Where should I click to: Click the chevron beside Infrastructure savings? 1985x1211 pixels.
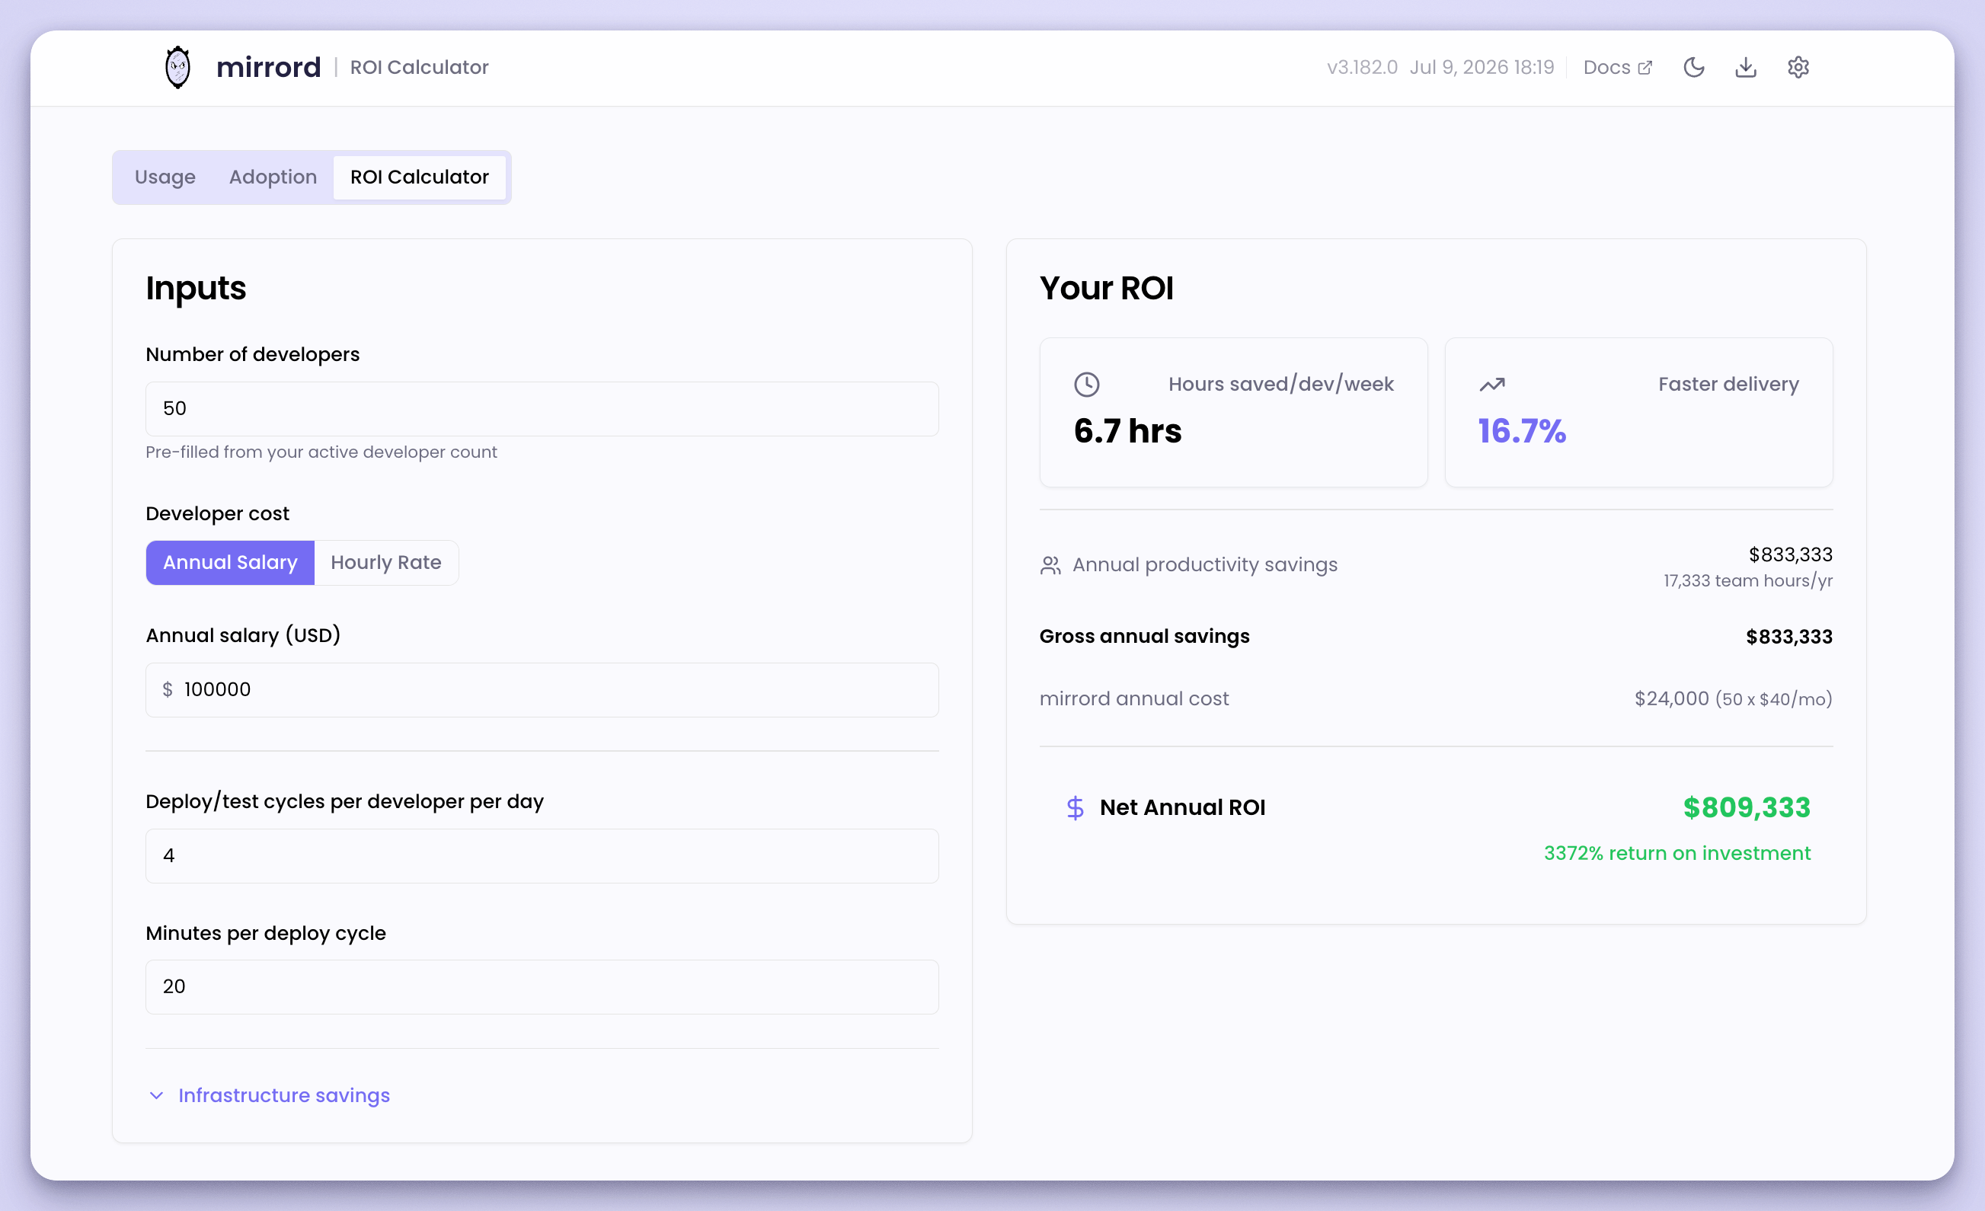pos(156,1096)
